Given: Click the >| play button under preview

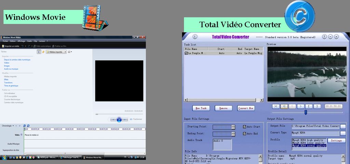Looking at the screenshot, I should coord(284,107).
